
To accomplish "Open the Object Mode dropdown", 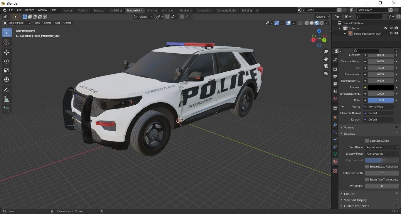I will click(17, 23).
